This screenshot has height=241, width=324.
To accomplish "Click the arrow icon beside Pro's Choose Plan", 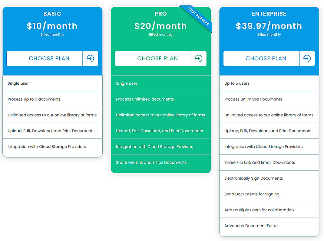I will tap(199, 59).
